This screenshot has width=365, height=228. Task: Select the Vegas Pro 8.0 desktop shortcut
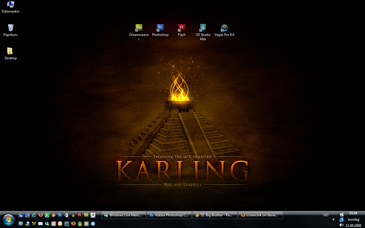(224, 30)
